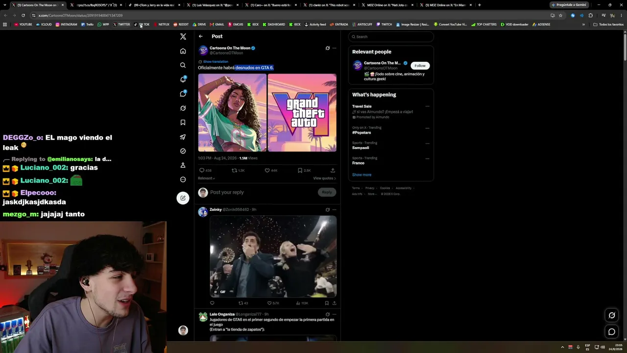The width and height of the screenshot is (627, 353).
Task: Open Grok explain icon on main post
Action: pyautogui.click(x=328, y=48)
